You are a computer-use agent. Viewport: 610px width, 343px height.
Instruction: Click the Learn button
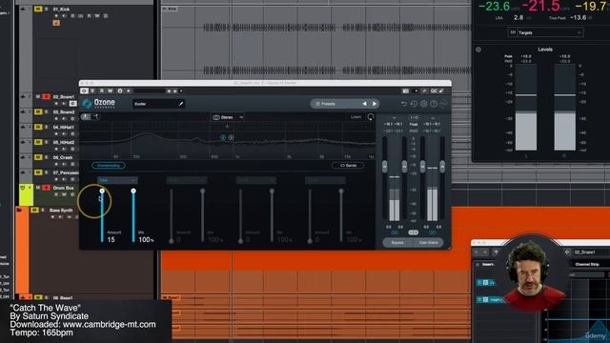(356, 117)
